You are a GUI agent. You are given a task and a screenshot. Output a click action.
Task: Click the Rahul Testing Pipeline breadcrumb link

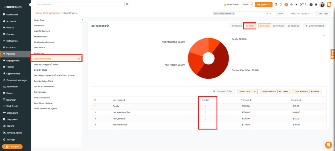pyautogui.click(x=48, y=13)
